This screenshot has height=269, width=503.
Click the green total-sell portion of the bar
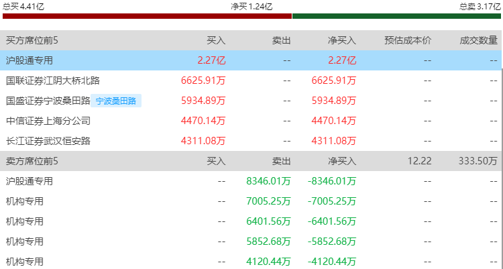point(396,16)
